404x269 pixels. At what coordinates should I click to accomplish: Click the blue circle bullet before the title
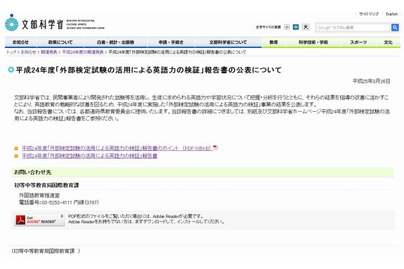coord(11,69)
